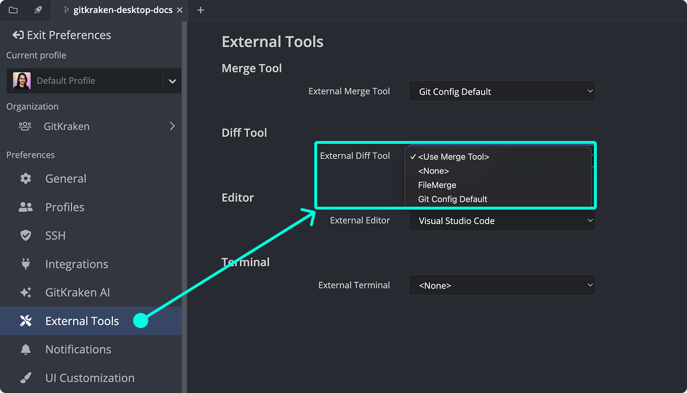Click the SSH shield icon
The height and width of the screenshot is (393, 687).
pyautogui.click(x=26, y=236)
